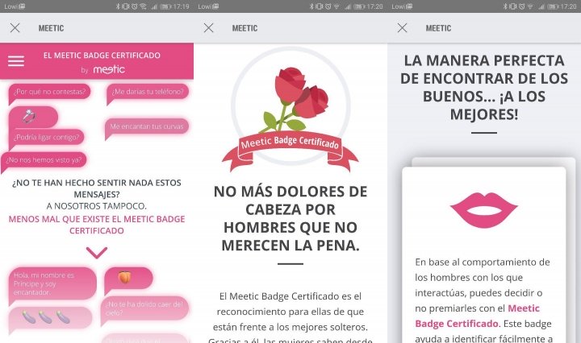Viewport: 581px width, 343px height.
Task: Tap the pink 'Meetic Badge Certificado' link text
Action: tap(477, 316)
